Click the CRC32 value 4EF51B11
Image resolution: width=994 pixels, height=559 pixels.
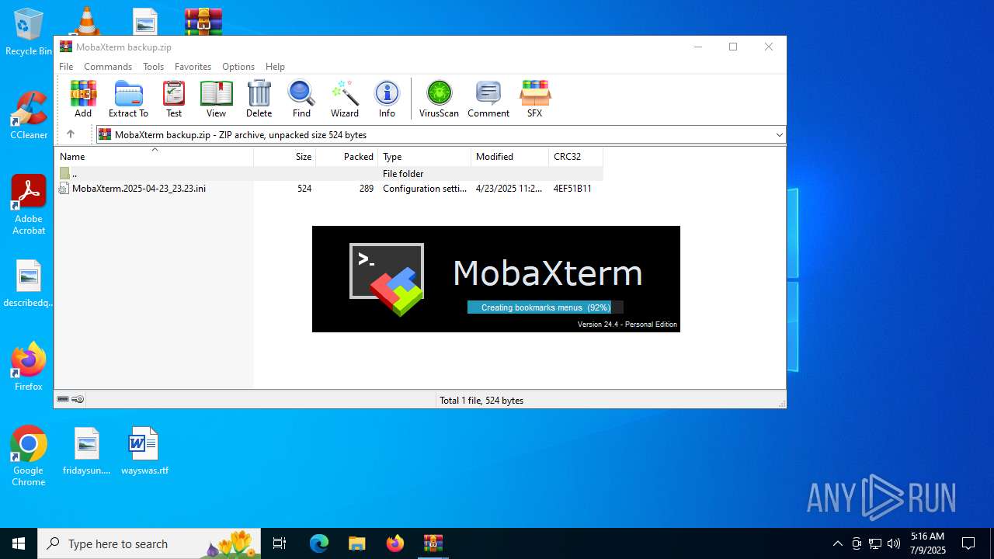click(x=572, y=189)
